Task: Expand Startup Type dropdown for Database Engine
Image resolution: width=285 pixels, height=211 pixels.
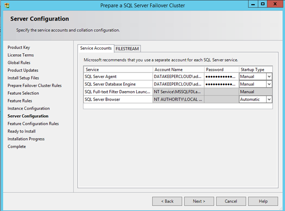Action: tap(269, 84)
